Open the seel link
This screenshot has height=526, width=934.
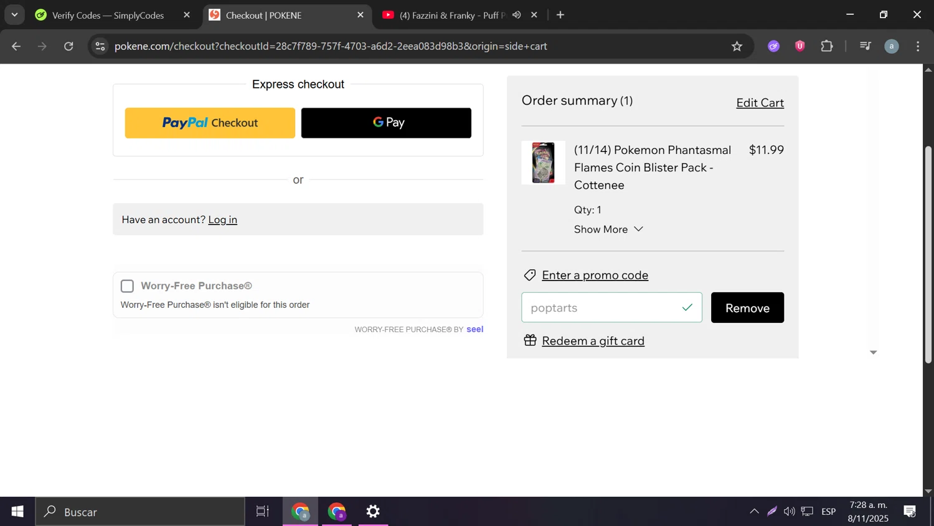point(474,329)
